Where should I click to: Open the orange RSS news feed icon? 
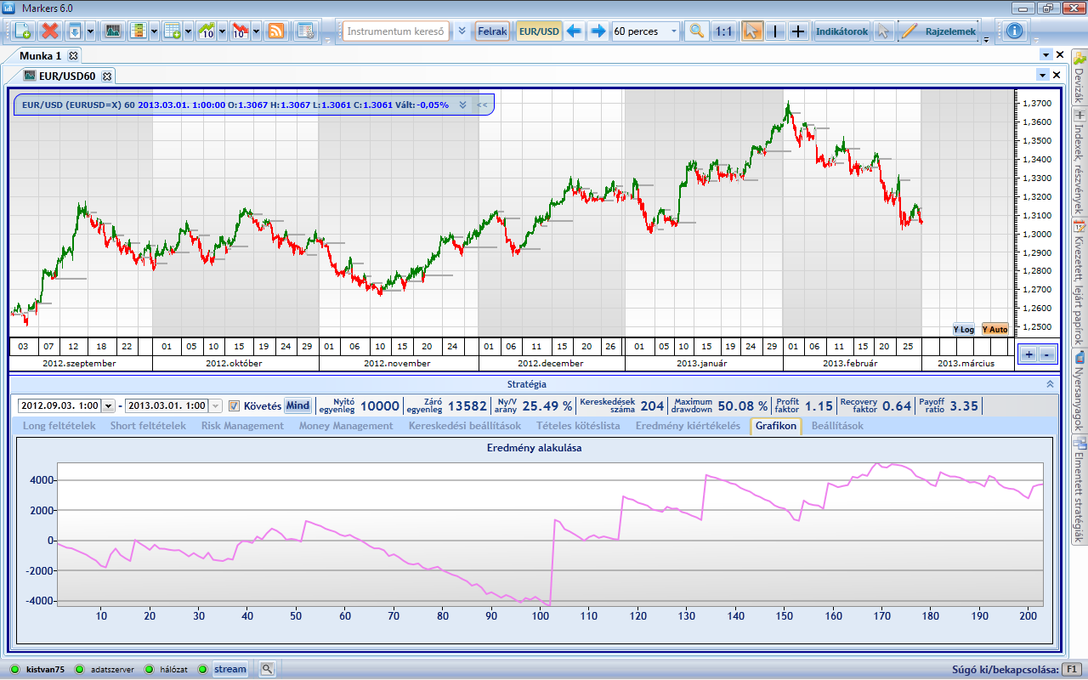pos(275,31)
